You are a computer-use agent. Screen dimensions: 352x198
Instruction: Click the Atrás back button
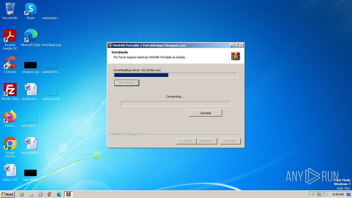click(186, 141)
